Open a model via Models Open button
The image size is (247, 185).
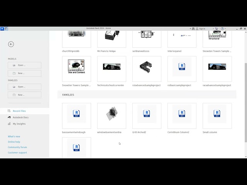tap(25, 65)
